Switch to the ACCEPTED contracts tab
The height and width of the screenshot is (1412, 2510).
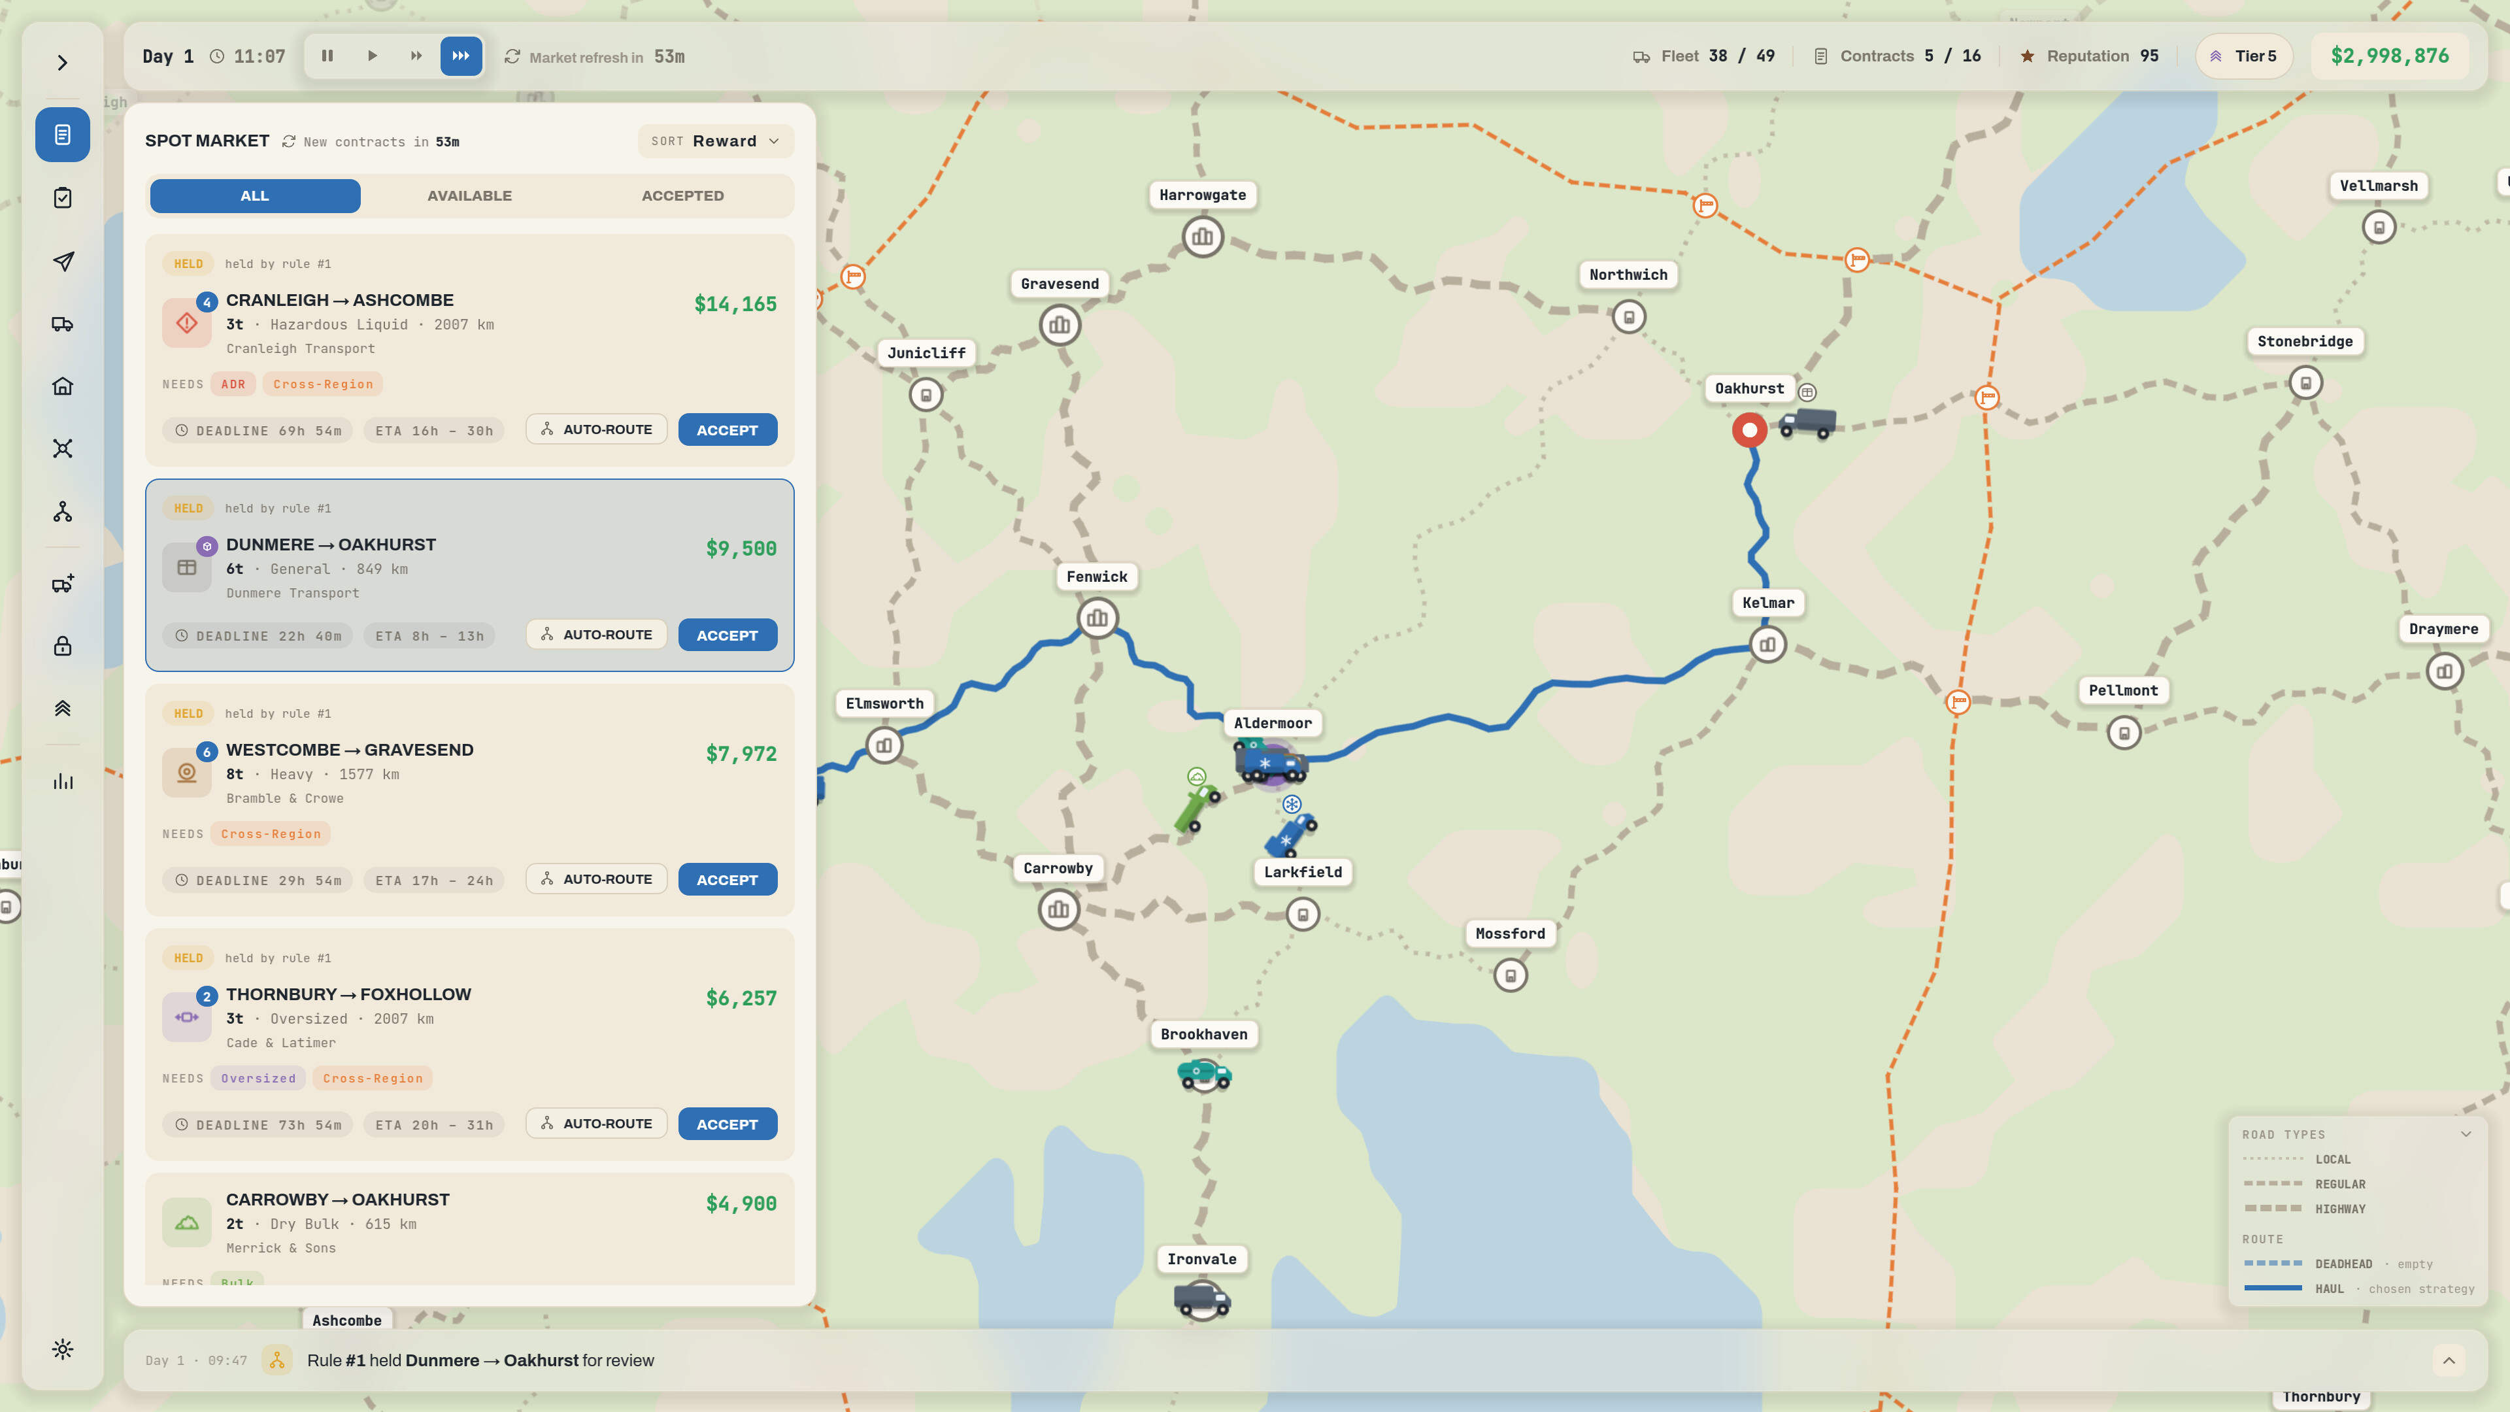683,196
